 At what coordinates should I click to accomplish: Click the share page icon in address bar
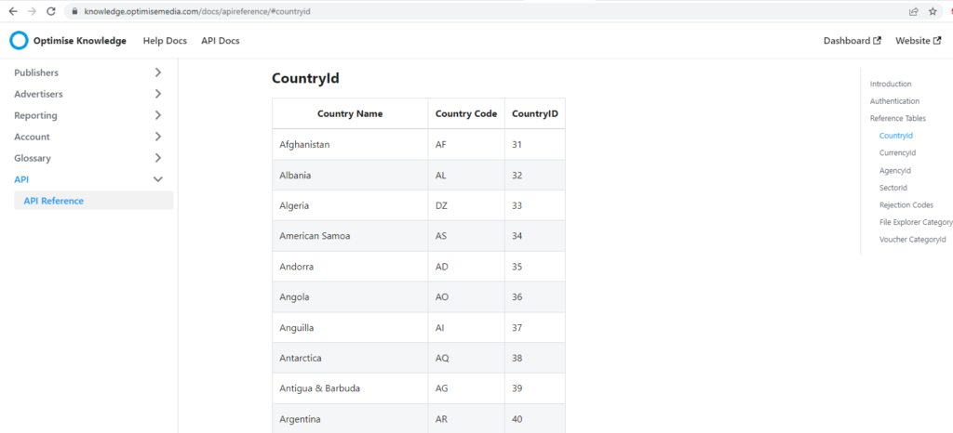click(x=914, y=11)
